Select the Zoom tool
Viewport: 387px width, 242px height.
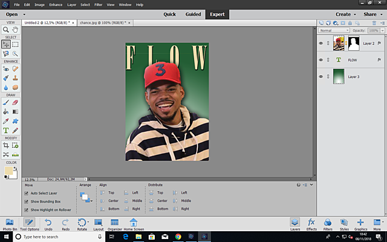(x=5, y=30)
